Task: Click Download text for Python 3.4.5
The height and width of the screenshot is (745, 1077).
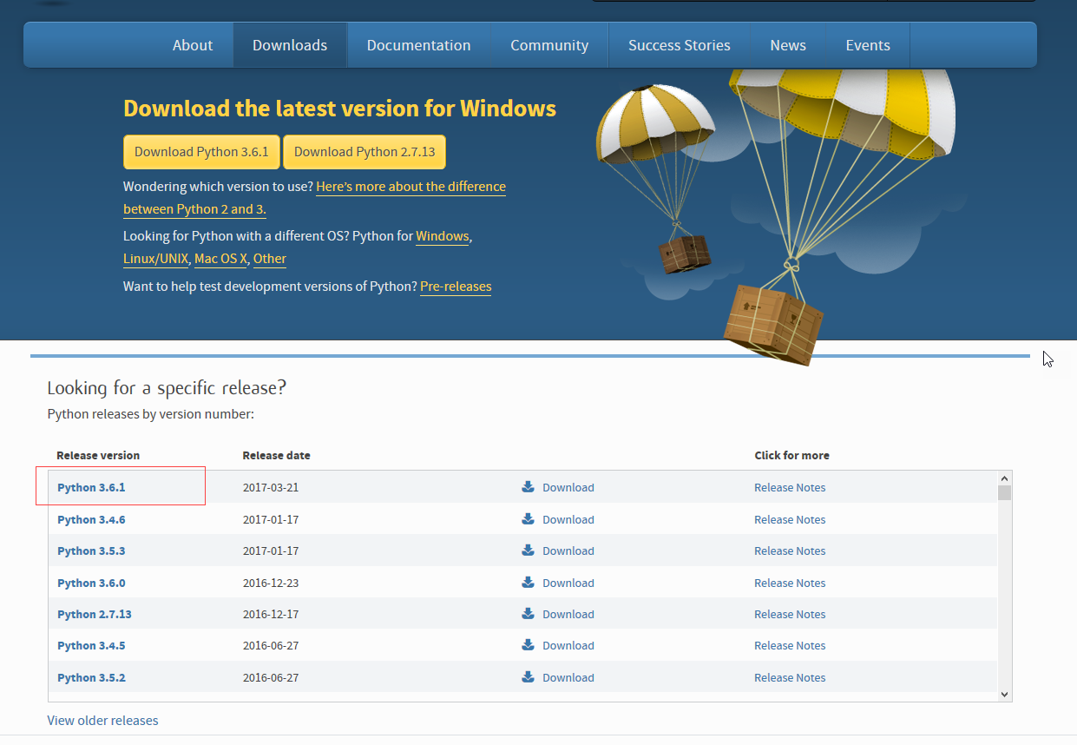Action: pyautogui.click(x=568, y=645)
